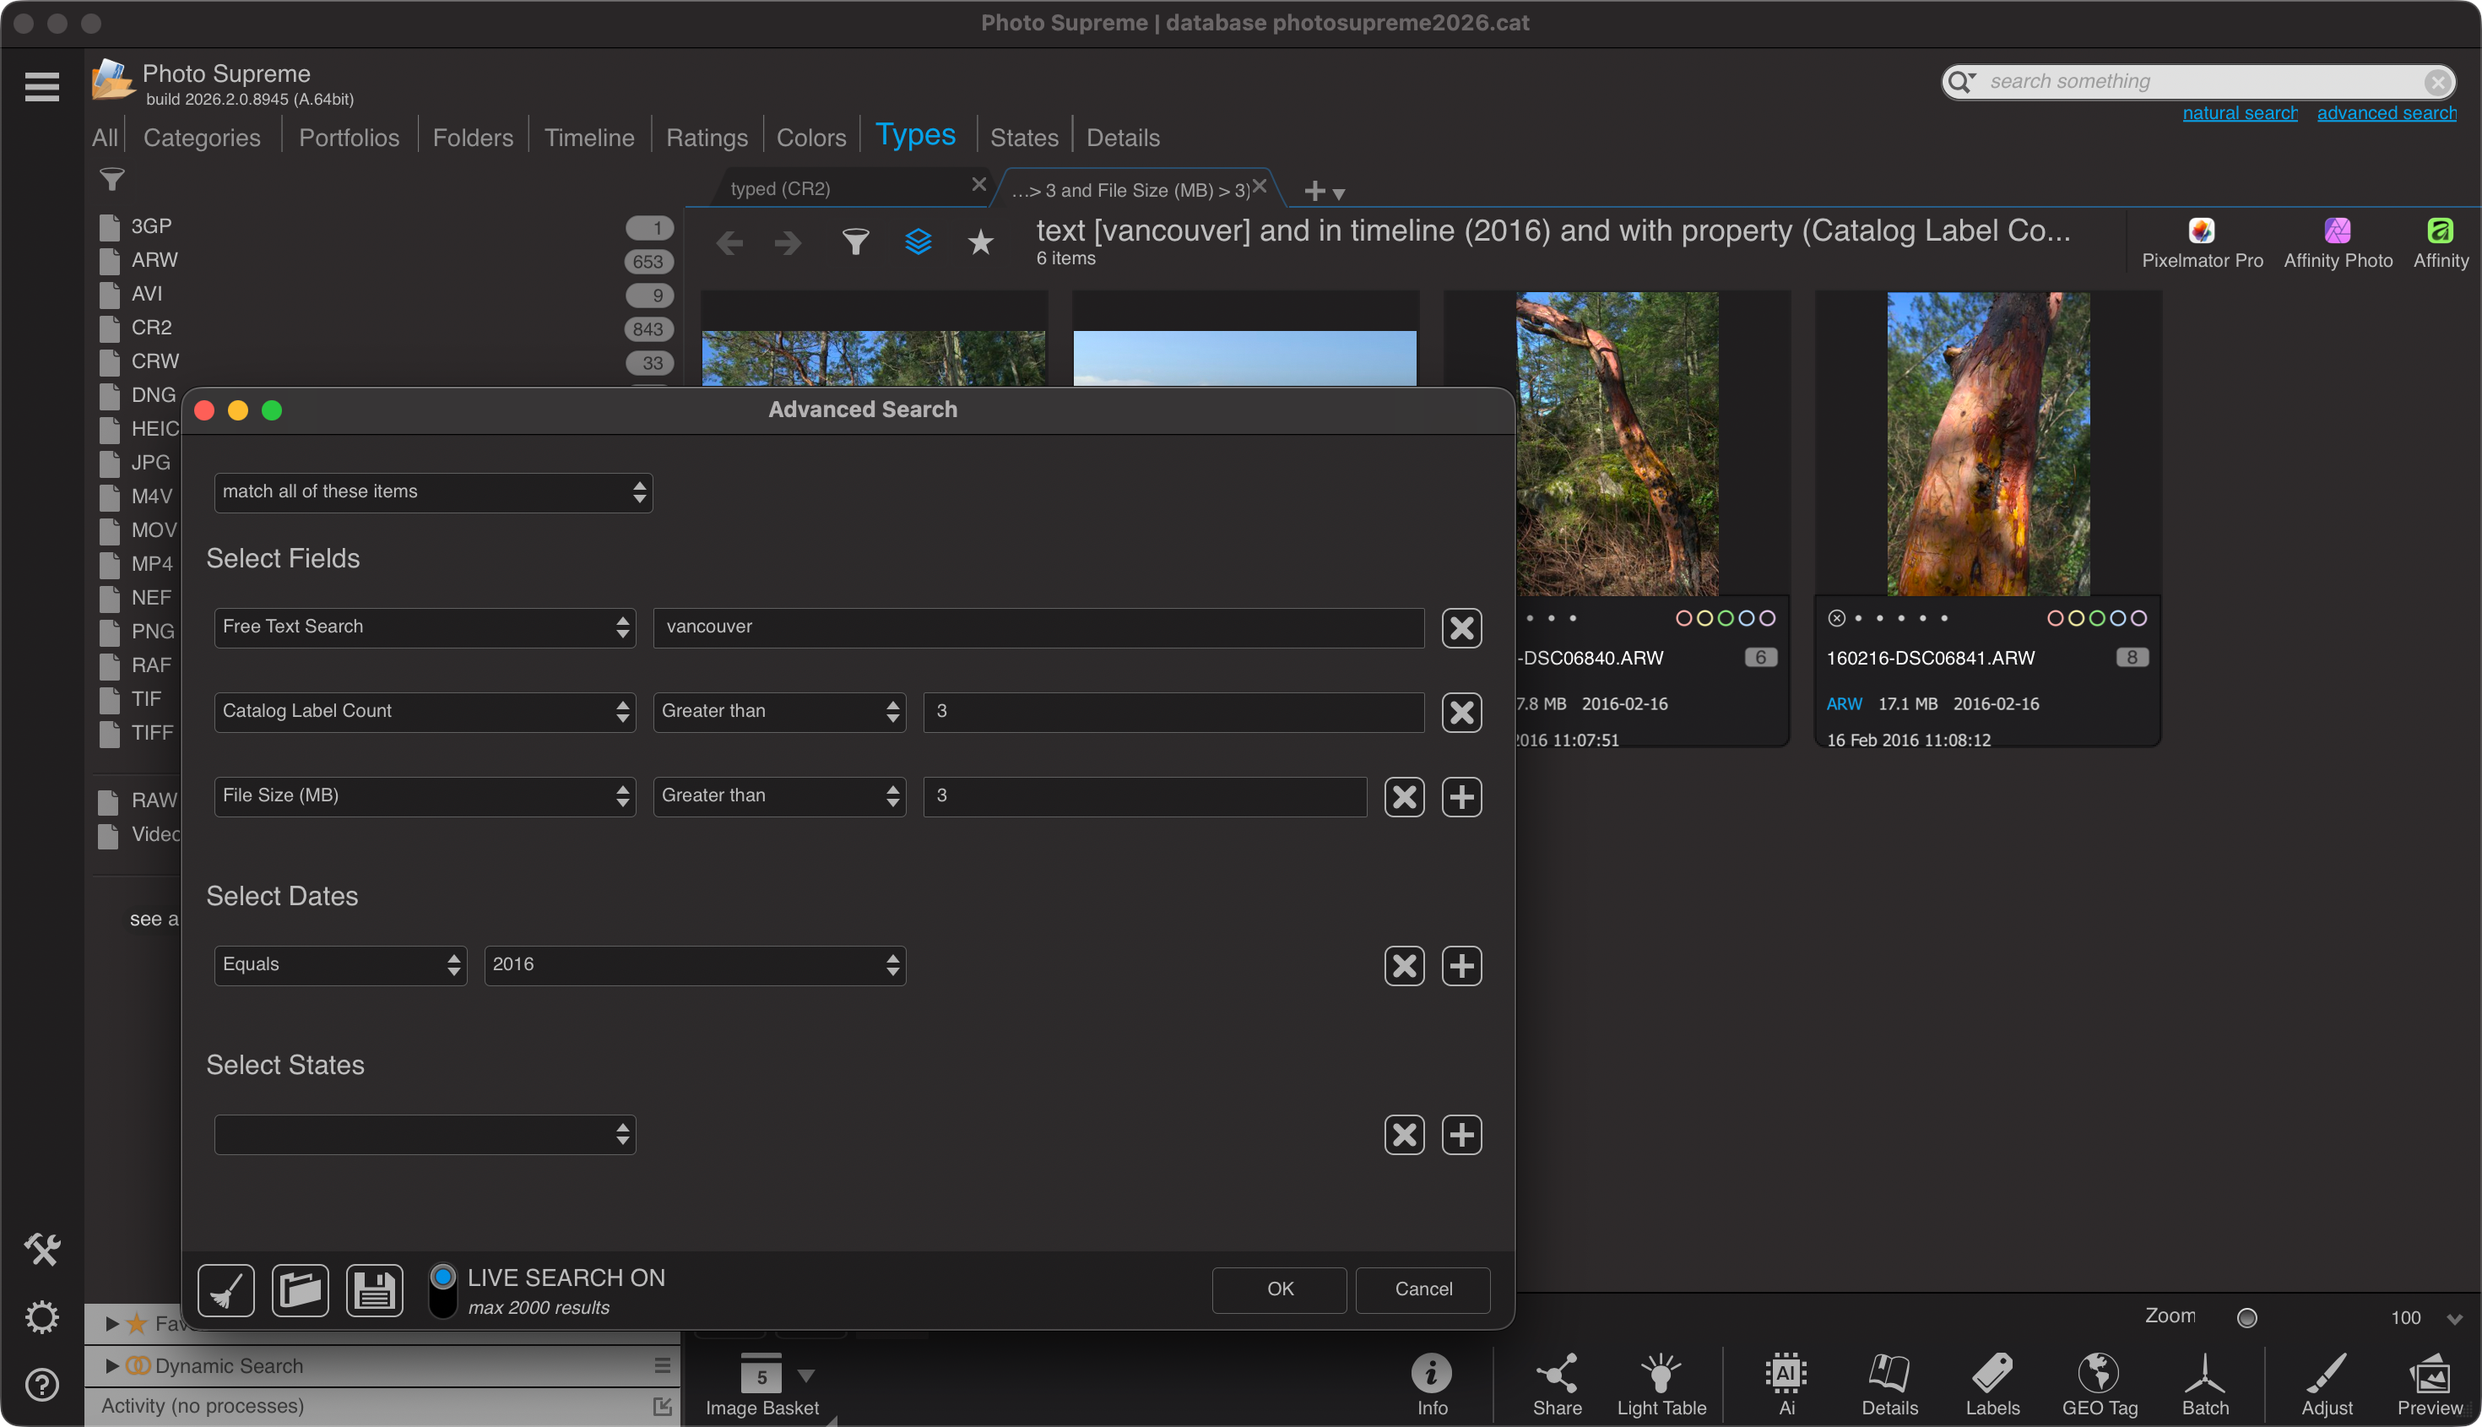2482x1427 pixels.
Task: Adjust the thumbnail Zoom slider
Action: pos(2246,1317)
